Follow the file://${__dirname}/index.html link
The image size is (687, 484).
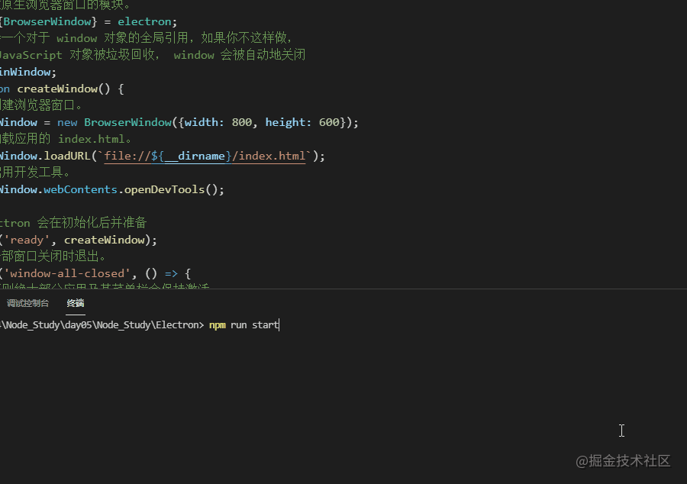206,155
